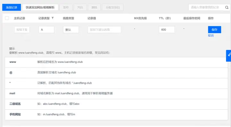231x127 pixels.
Task: Click the 操作 column header
Action: point(211,18)
